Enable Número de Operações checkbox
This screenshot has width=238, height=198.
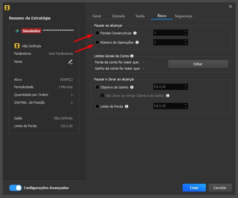(x=97, y=42)
